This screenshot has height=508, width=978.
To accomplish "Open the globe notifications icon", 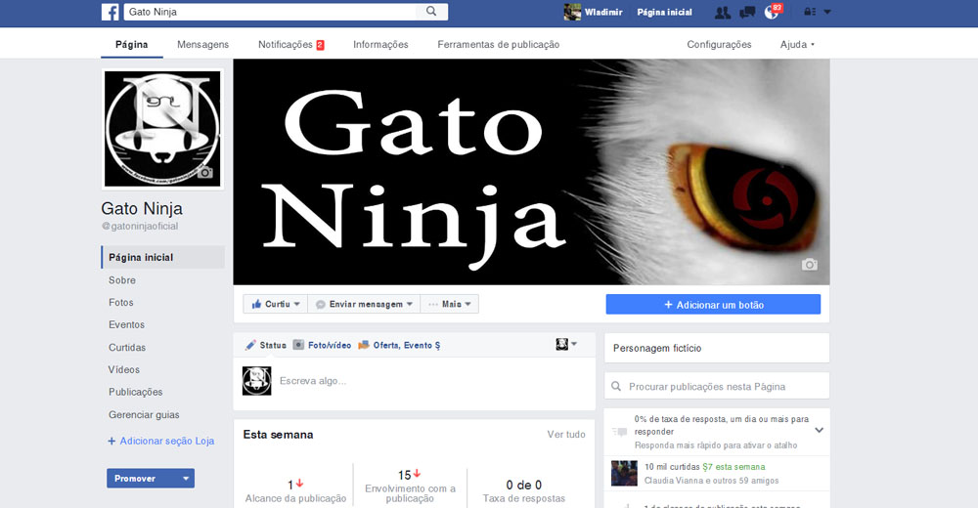I will click(x=772, y=13).
